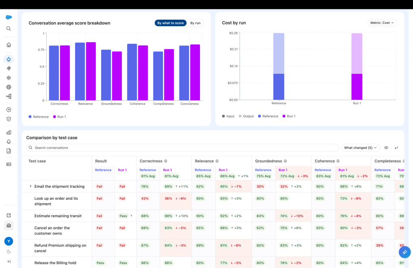Click Run 1 Pass badge for Estimate remaining transit
The image size is (413, 268).
click(123, 216)
